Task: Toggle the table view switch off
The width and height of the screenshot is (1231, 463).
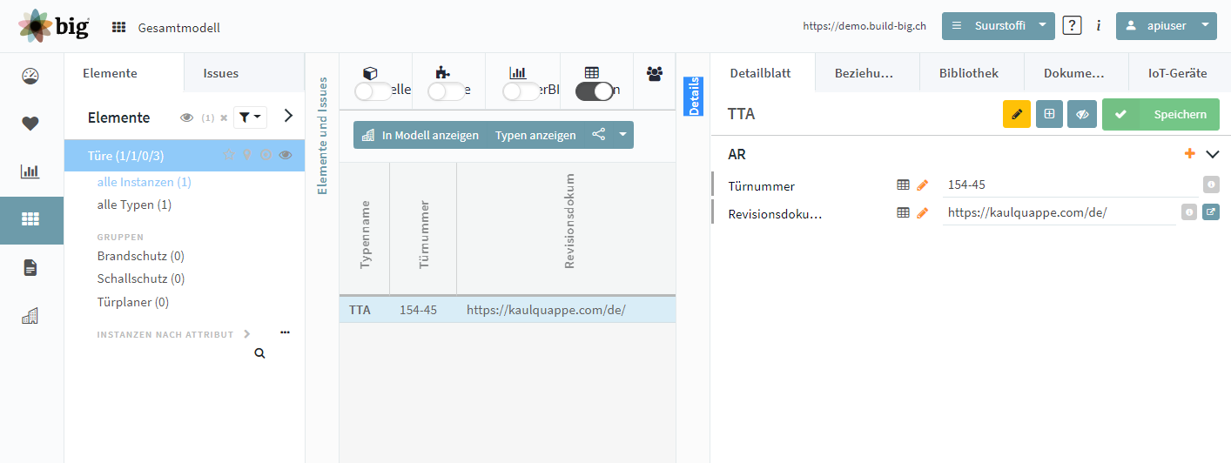Action: tap(595, 91)
